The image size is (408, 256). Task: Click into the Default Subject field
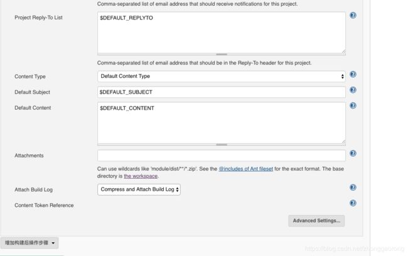222,92
